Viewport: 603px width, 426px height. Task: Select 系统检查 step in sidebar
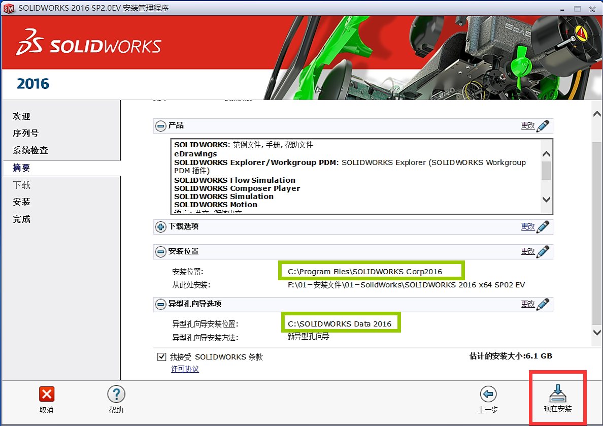30,151
